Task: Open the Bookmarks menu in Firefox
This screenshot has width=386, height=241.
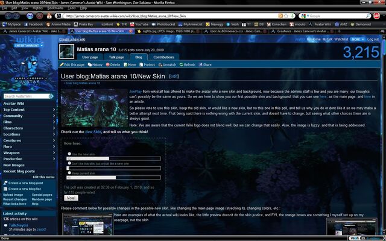Action: [x=55, y=8]
